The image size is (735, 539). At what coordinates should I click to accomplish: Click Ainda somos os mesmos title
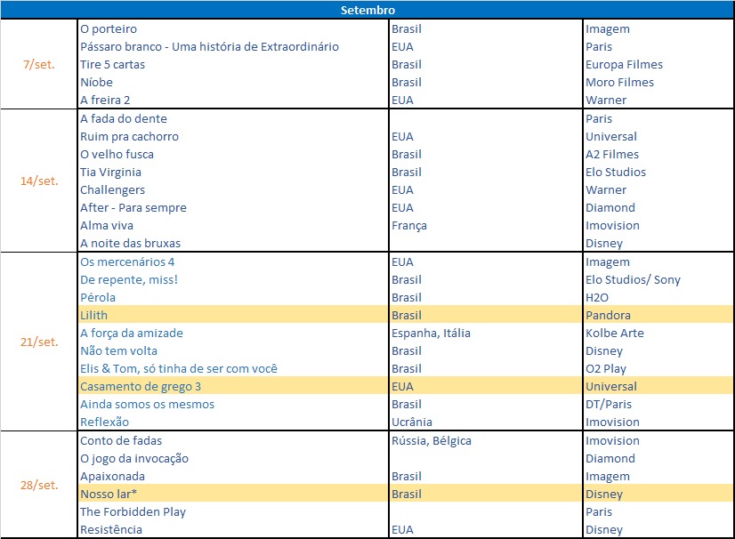[x=147, y=405]
